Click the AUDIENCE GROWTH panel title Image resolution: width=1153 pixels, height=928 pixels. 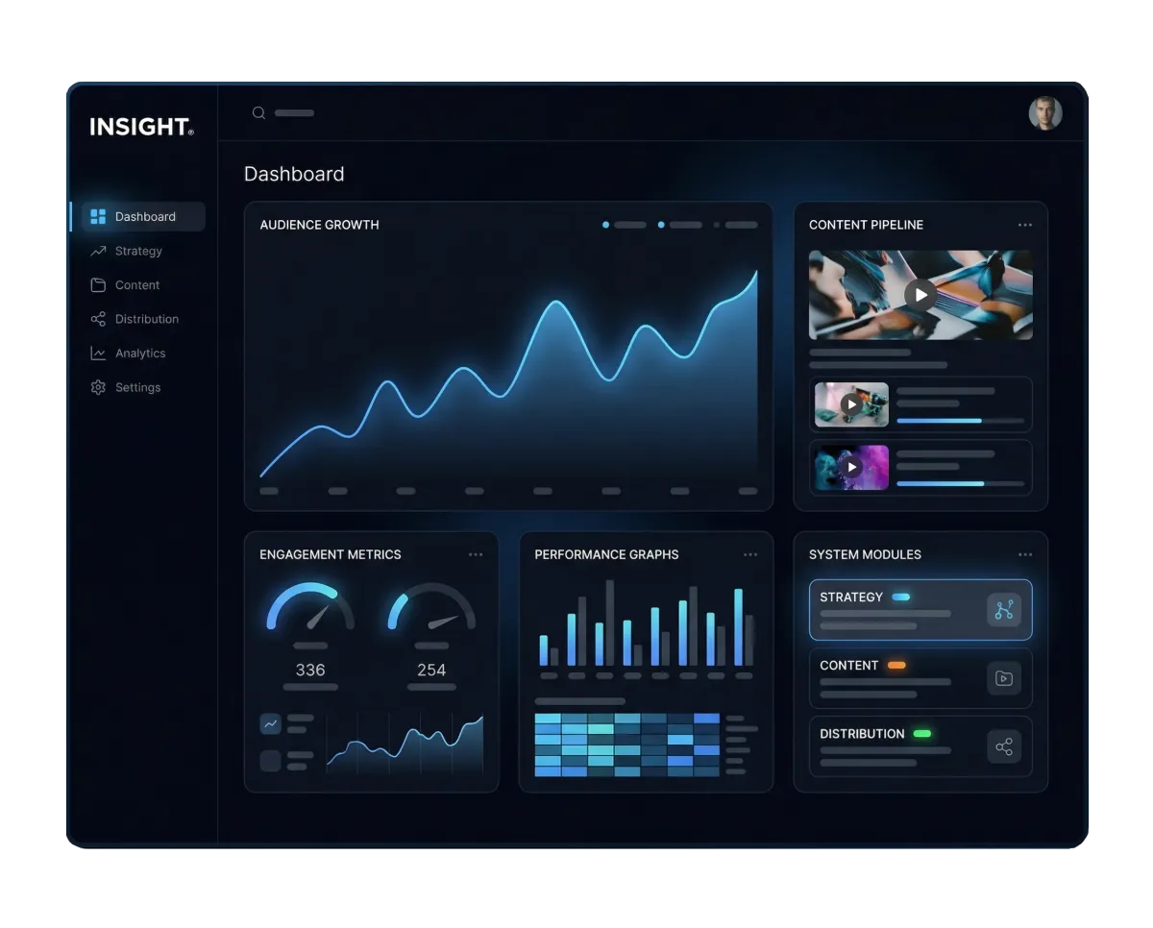pyautogui.click(x=319, y=225)
